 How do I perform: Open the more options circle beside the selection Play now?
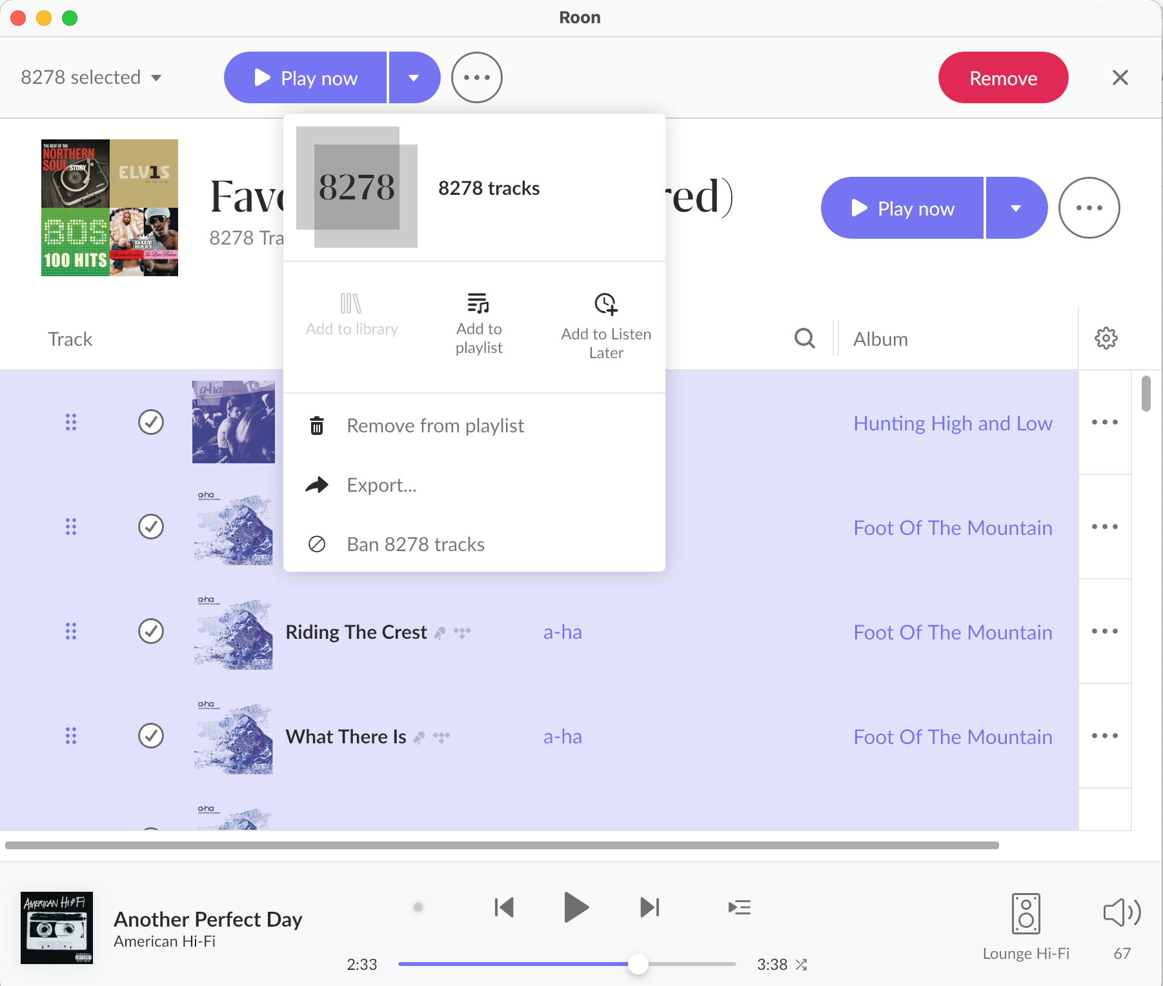pos(476,77)
